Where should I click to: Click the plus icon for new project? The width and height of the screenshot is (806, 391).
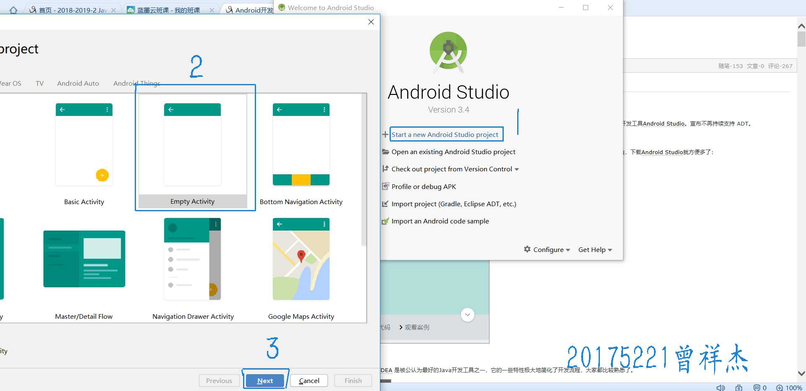coord(385,134)
